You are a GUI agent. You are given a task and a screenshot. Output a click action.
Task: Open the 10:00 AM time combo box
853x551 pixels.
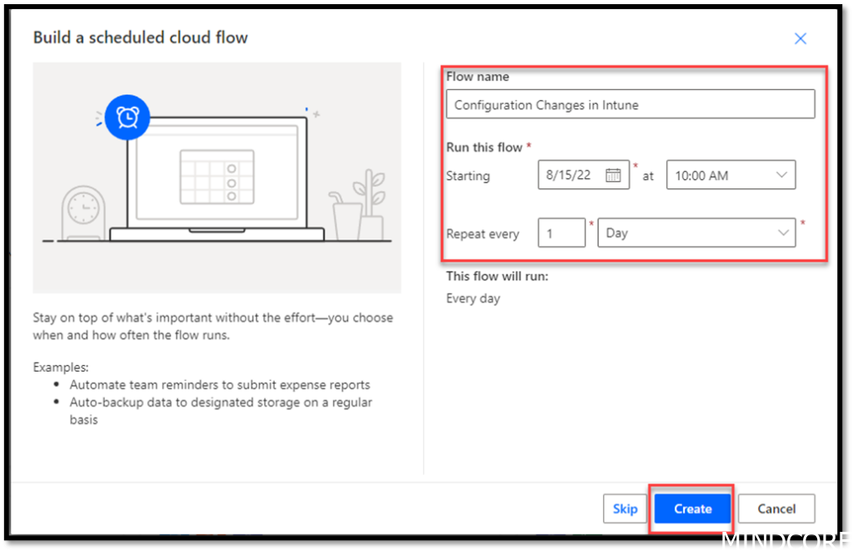pyautogui.click(x=725, y=174)
